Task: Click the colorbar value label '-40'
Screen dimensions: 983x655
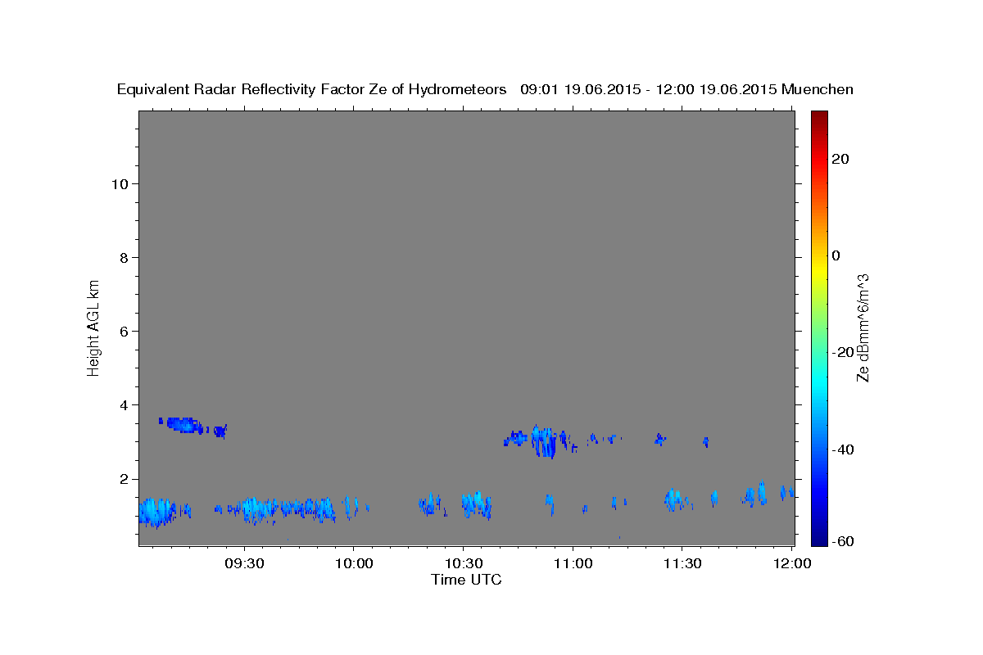Action: coord(842,449)
